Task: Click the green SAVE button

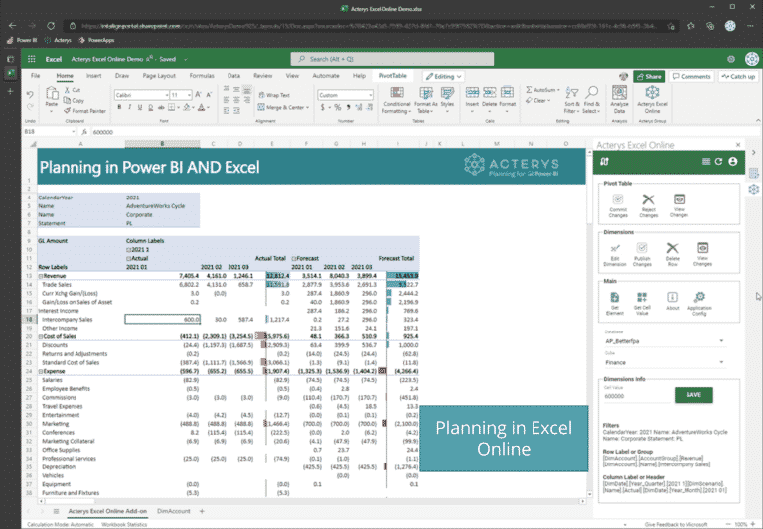Action: [x=693, y=395]
